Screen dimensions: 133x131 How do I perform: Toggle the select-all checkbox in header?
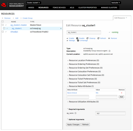3,21
